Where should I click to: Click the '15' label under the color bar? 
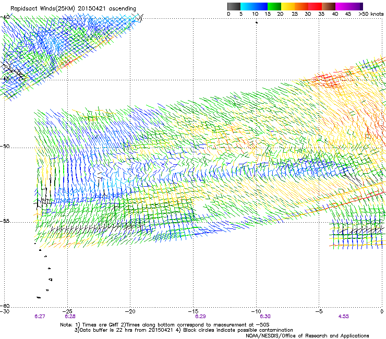[268, 14]
